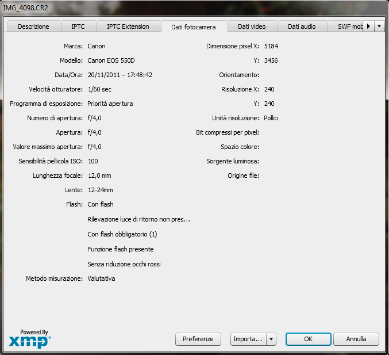Click the Preferenze button

(x=198, y=339)
